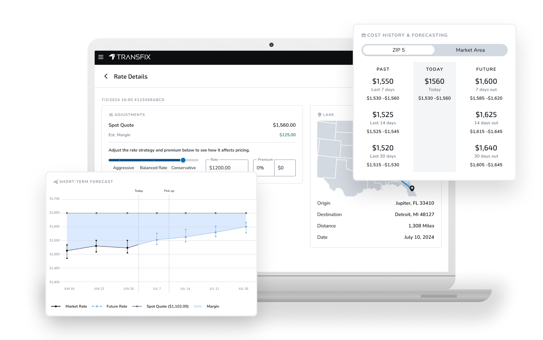Click the past 30 days cost $1,520
The image size is (543, 340).
click(383, 148)
